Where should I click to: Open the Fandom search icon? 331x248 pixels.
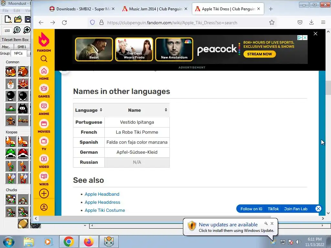(x=44, y=59)
